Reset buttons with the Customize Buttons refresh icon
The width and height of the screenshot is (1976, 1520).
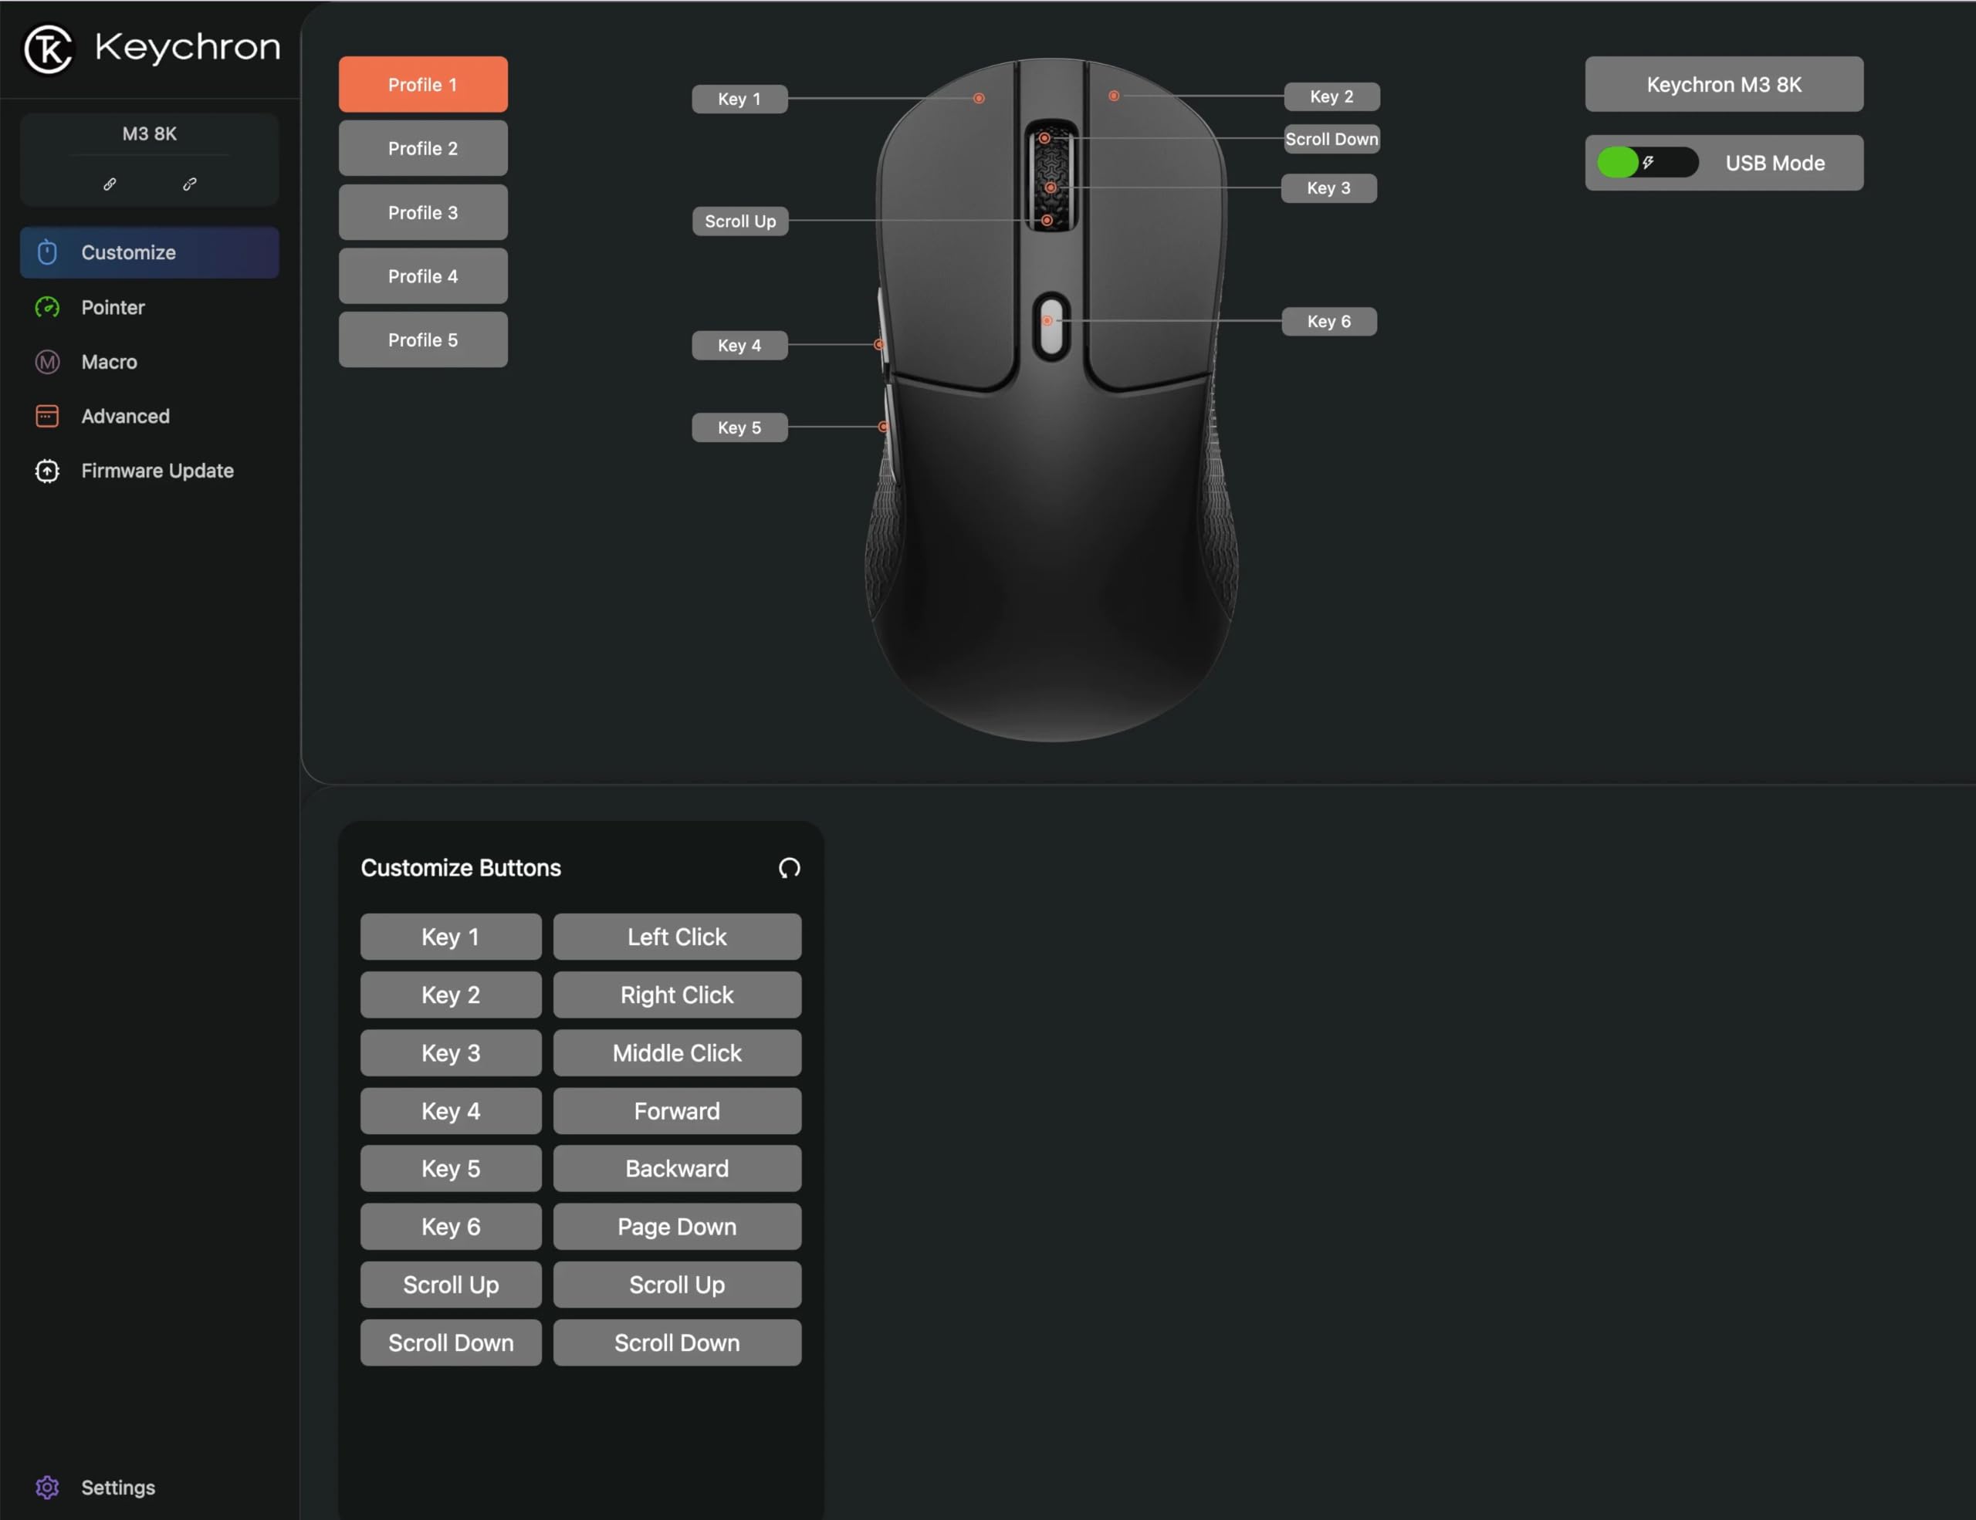pyautogui.click(x=789, y=868)
